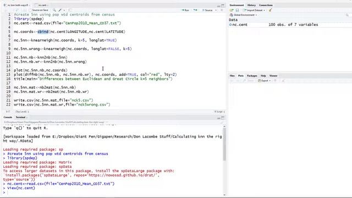
Task: Load a workspace with the open-folder icon
Action: click(232, 10)
